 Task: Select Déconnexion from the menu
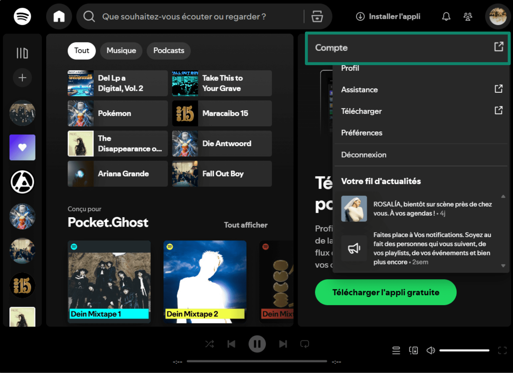click(x=363, y=155)
